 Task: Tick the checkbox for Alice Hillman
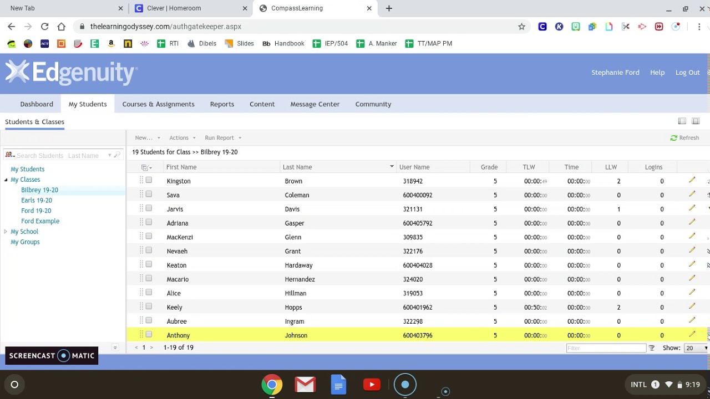149,292
